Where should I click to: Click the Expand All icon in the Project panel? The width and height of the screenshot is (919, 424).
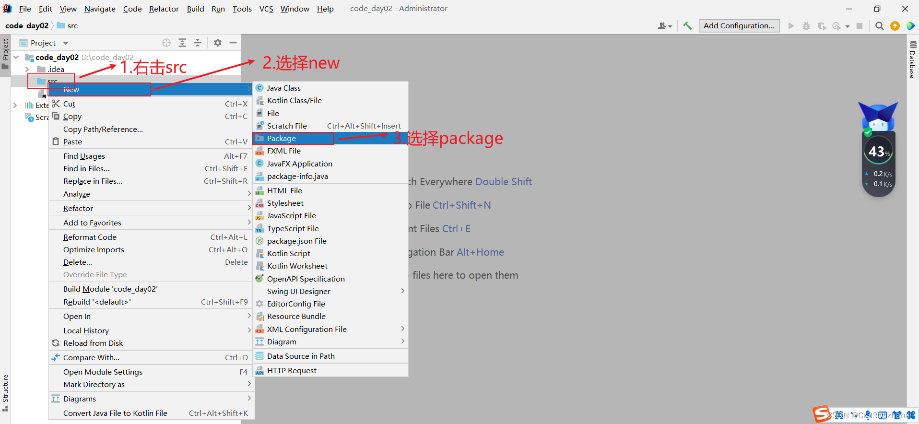click(182, 43)
